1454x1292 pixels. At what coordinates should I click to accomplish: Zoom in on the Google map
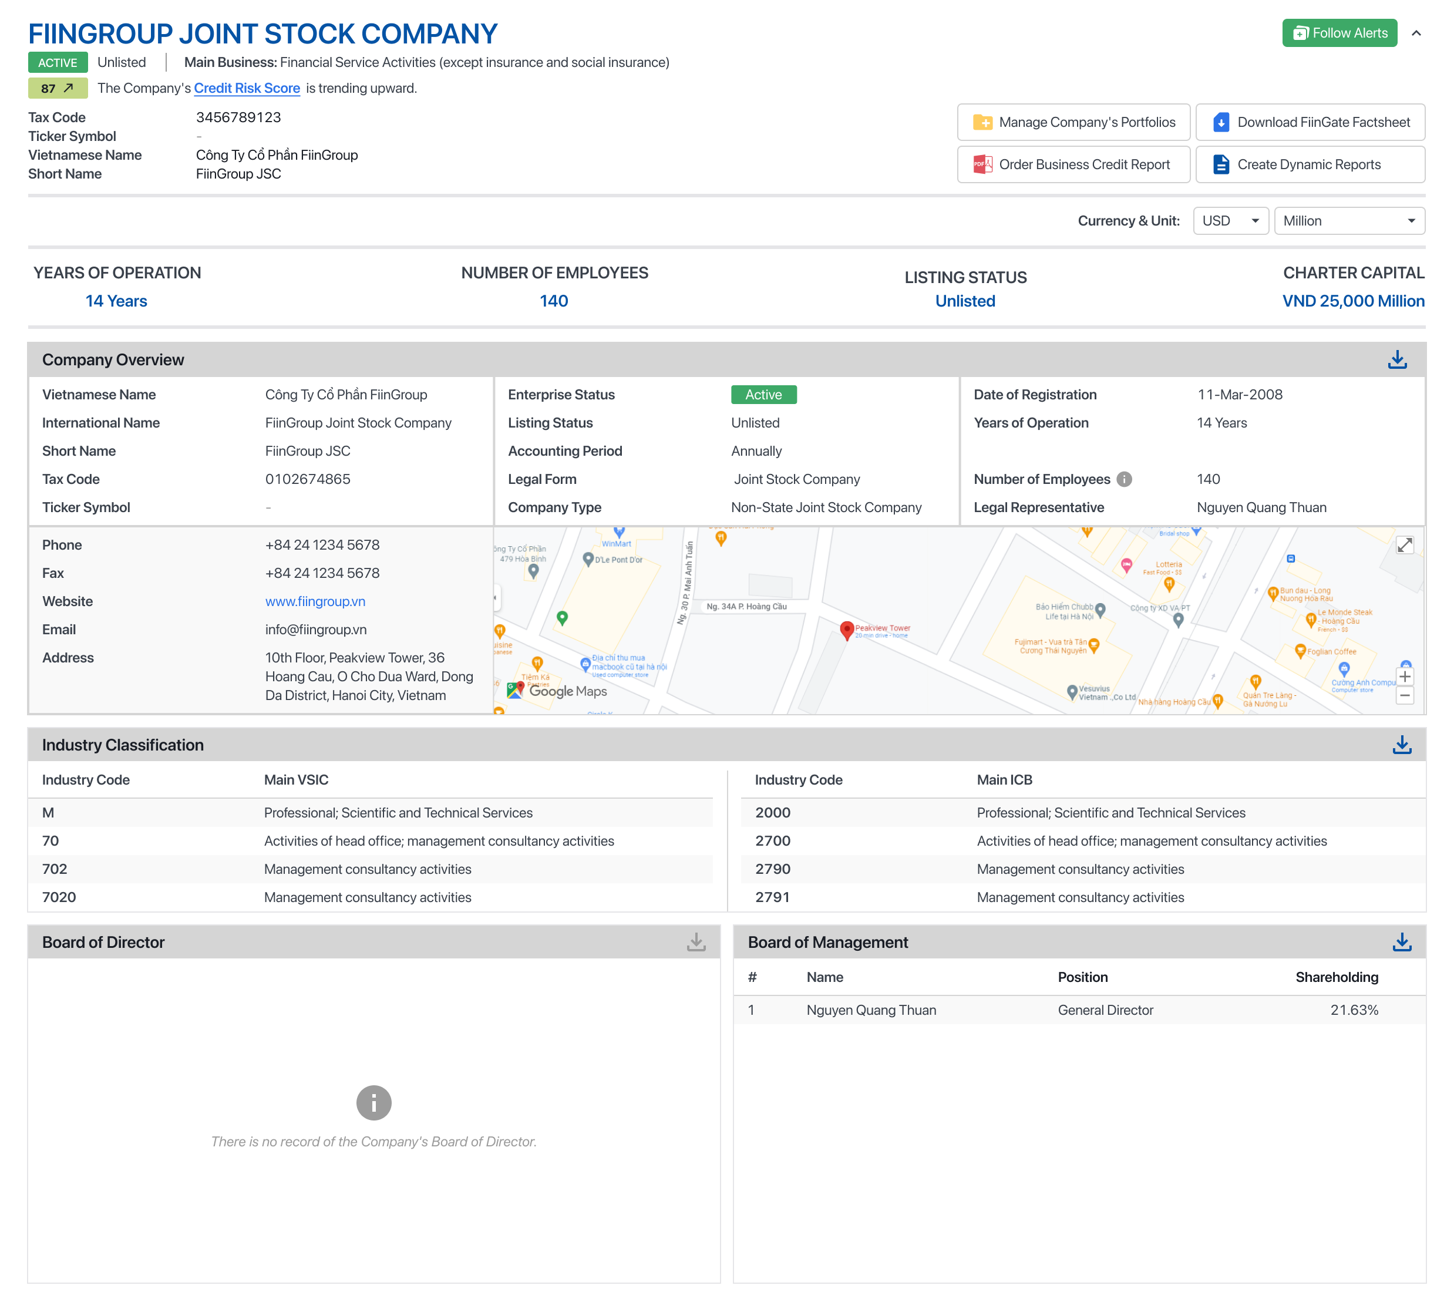pyautogui.click(x=1404, y=677)
